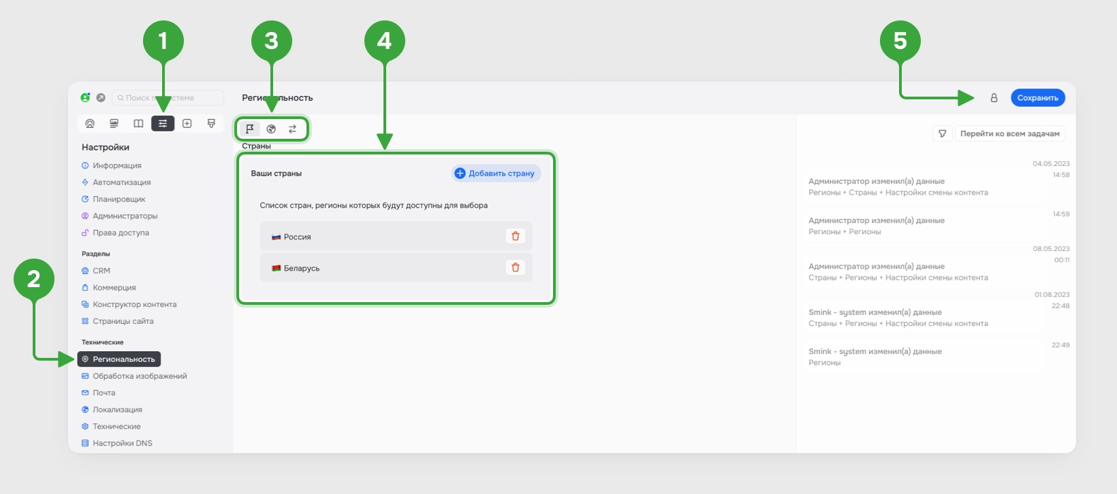Click the system search input field
The image size is (1117, 494).
168,98
